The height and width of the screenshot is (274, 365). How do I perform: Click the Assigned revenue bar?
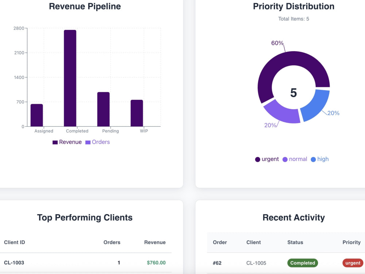click(x=37, y=115)
